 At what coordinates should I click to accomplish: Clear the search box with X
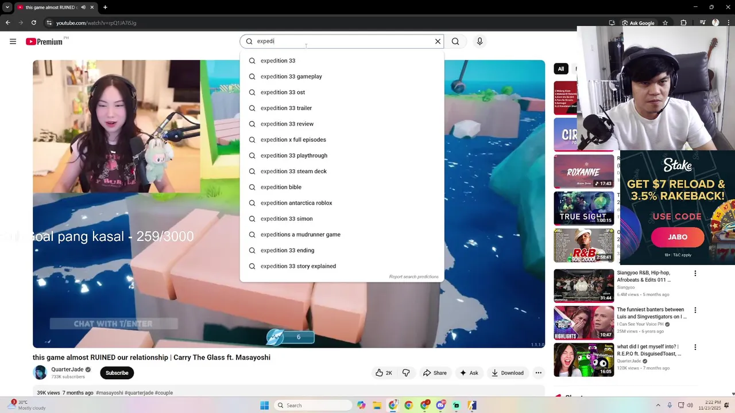coord(438,41)
